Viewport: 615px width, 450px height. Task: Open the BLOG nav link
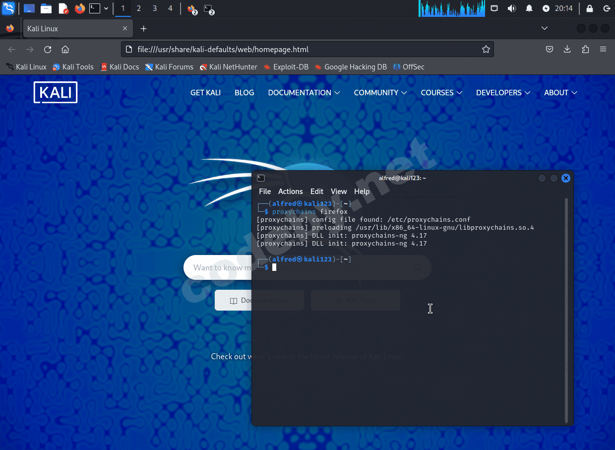pos(244,93)
